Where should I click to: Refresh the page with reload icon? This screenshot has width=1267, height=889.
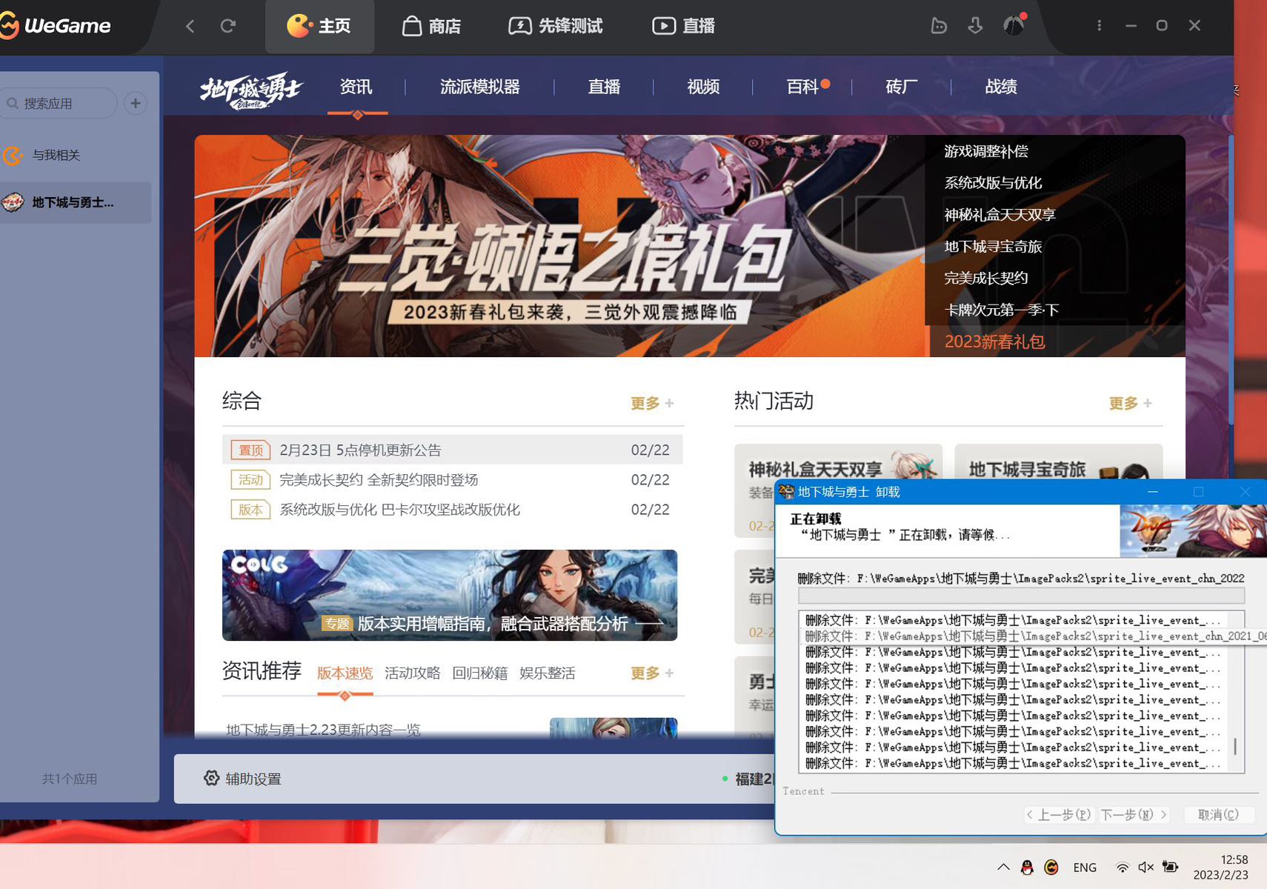tap(228, 26)
